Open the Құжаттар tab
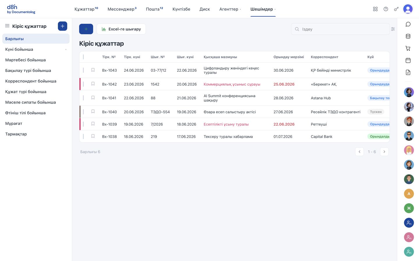Screen dimensions: 419x261 (86, 9)
